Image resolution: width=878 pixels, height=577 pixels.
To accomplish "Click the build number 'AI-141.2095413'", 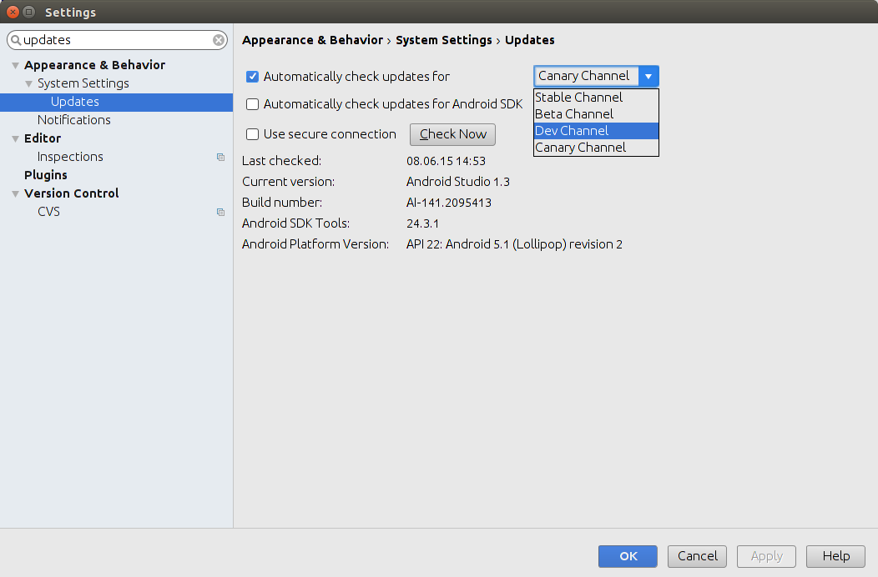I will (449, 203).
